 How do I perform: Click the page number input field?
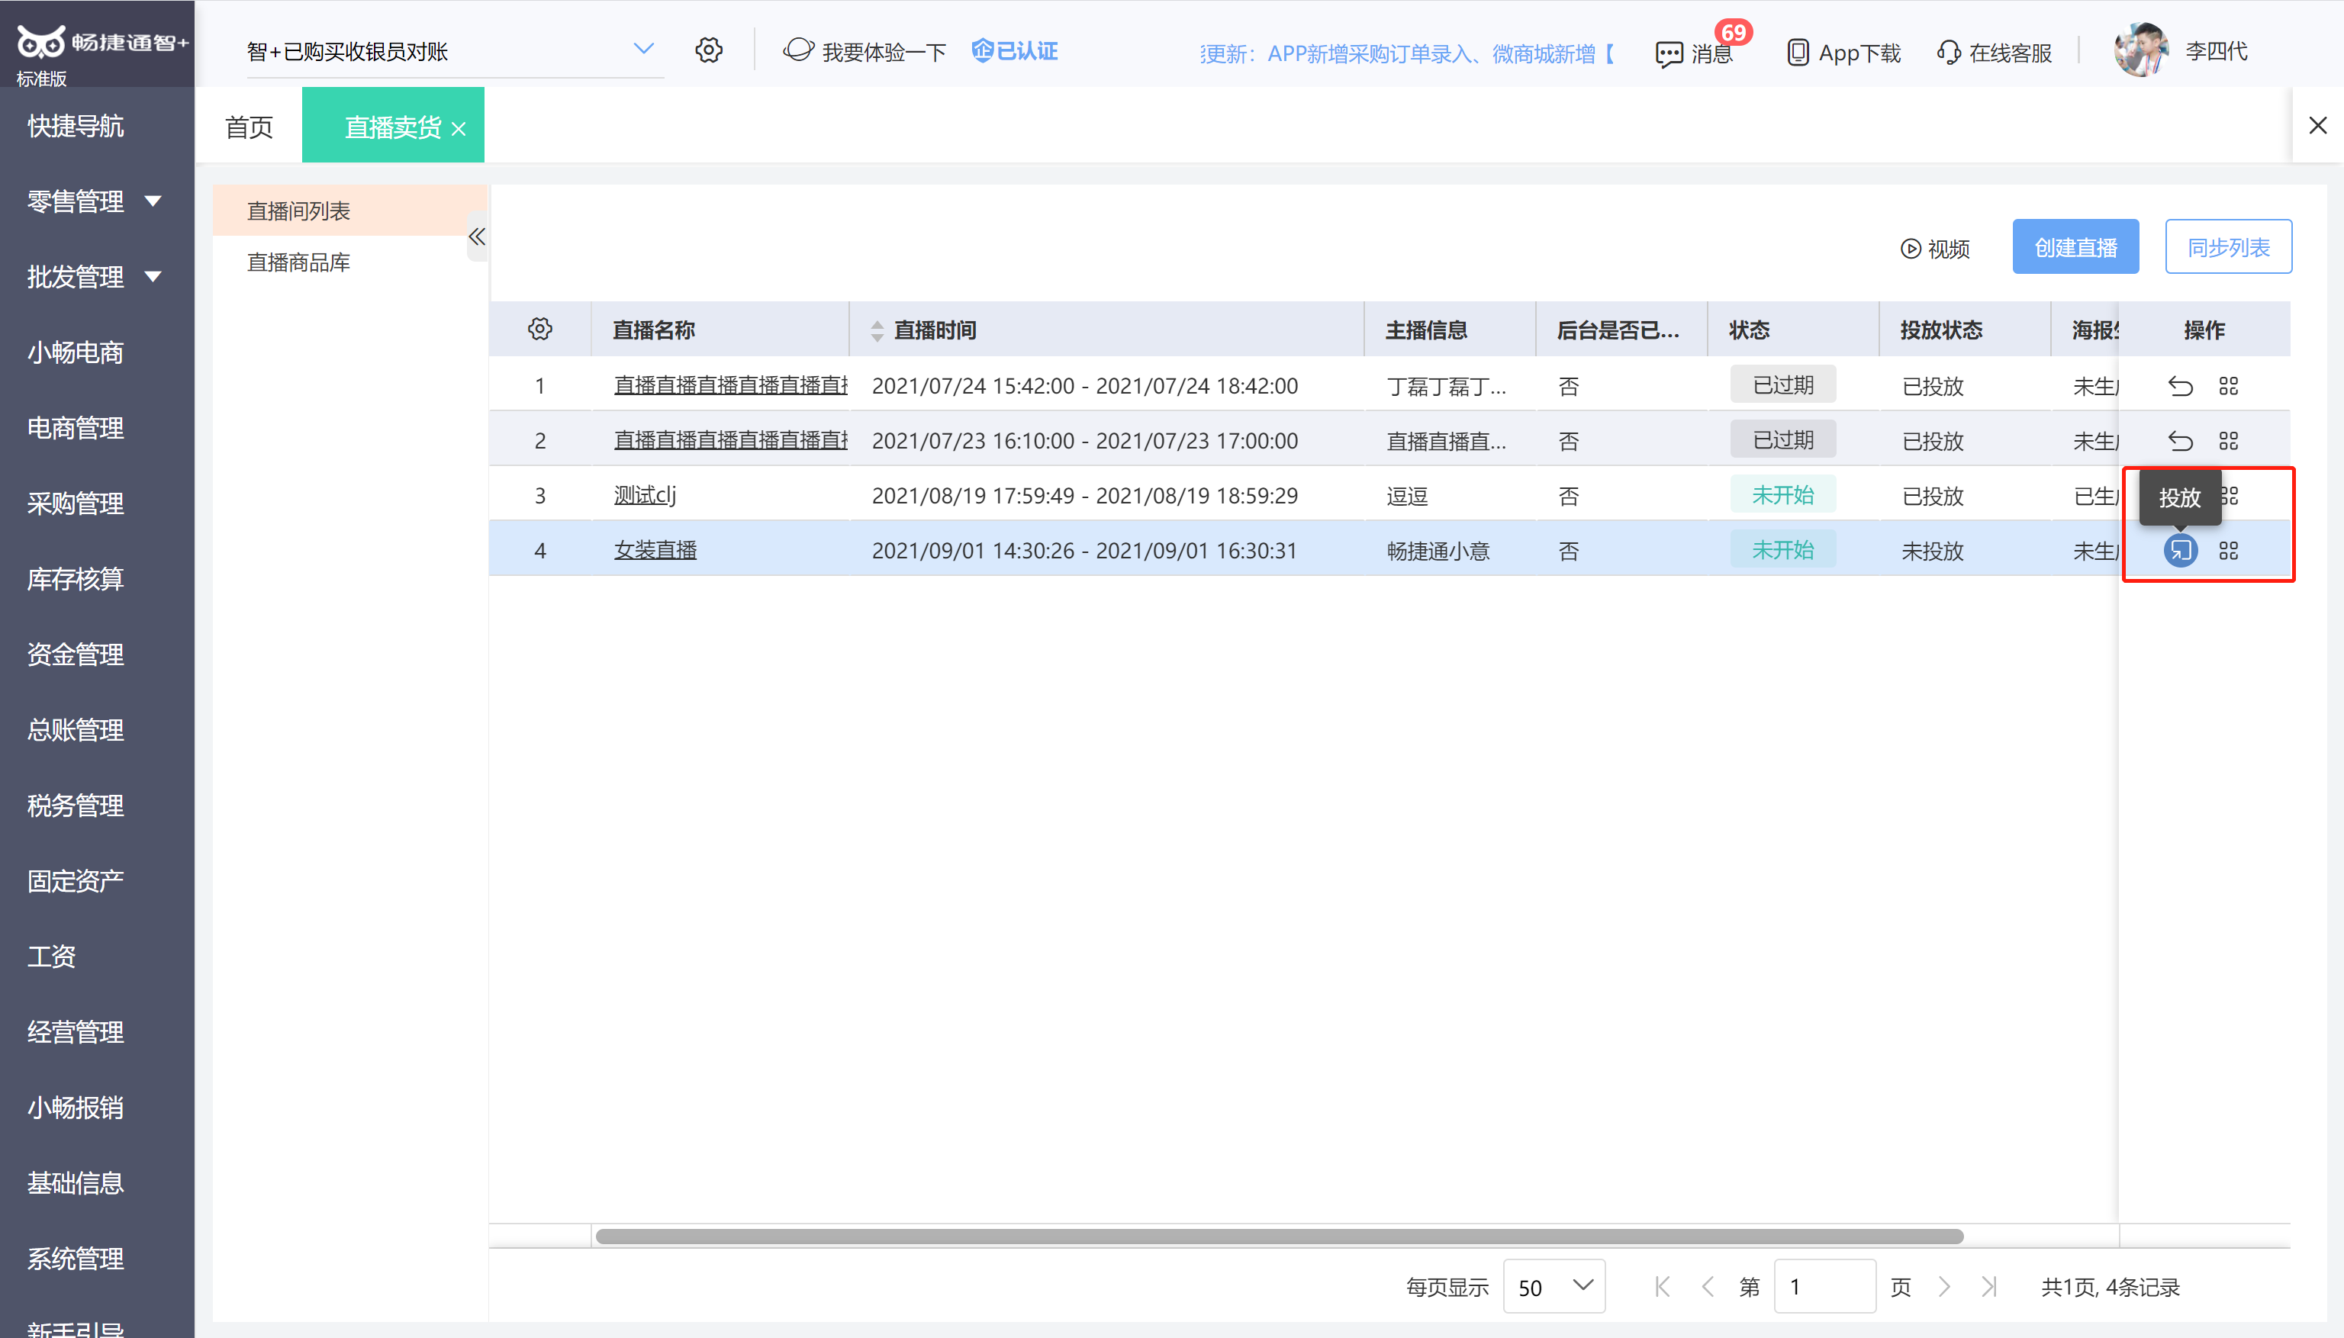(x=1823, y=1287)
